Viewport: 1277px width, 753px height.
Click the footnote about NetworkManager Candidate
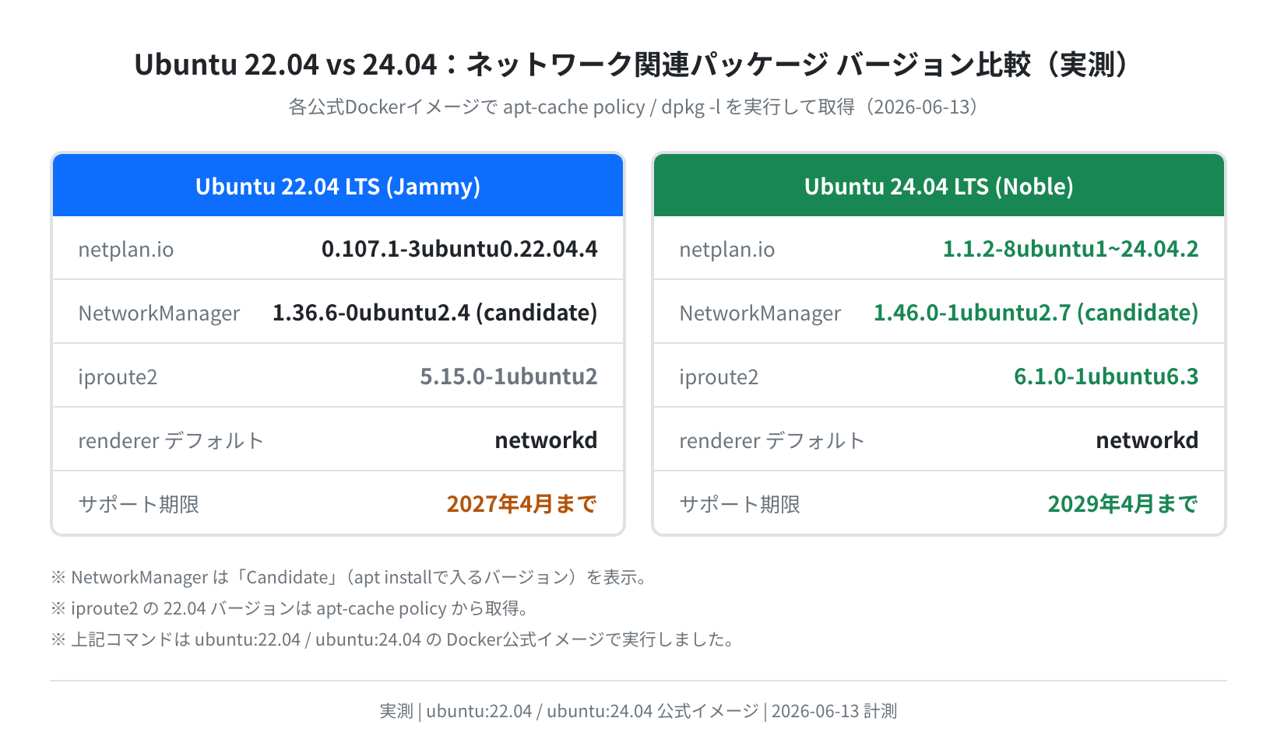point(350,577)
